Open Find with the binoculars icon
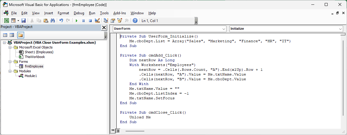Image resolution: width=347 pixels, height=135 pixels. point(52,21)
